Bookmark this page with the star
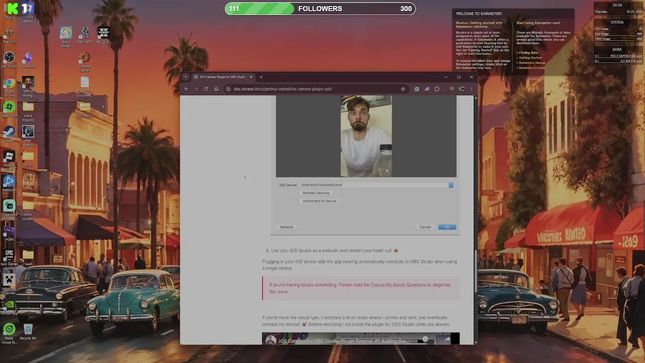This screenshot has height=363, width=645. point(403,89)
